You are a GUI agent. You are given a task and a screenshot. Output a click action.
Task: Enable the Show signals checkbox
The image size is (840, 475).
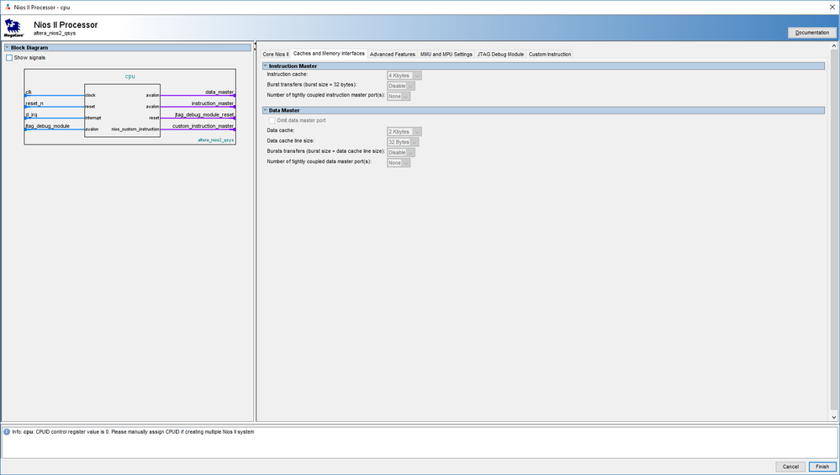click(9, 58)
